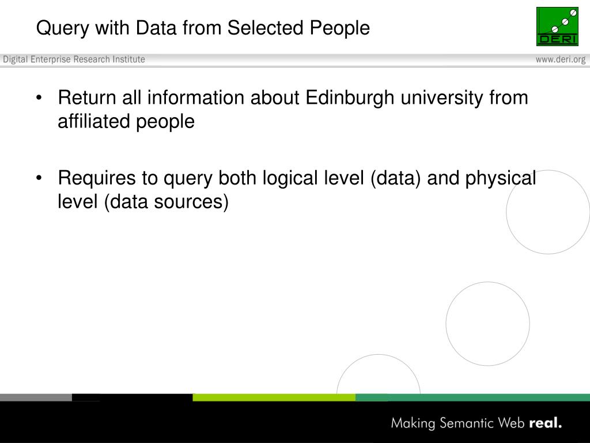Click the bold word 'real.' in the footer
This screenshot has height=443, width=590.
point(546,423)
